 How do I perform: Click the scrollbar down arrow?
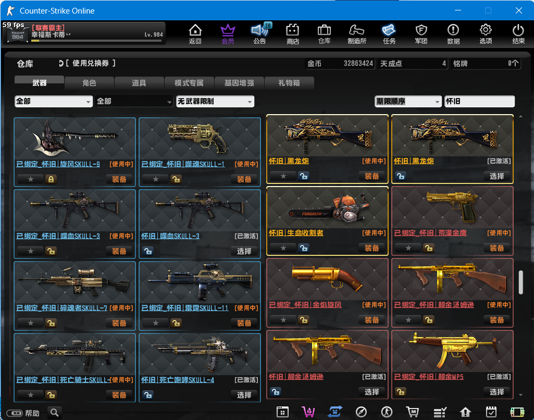tap(521, 395)
